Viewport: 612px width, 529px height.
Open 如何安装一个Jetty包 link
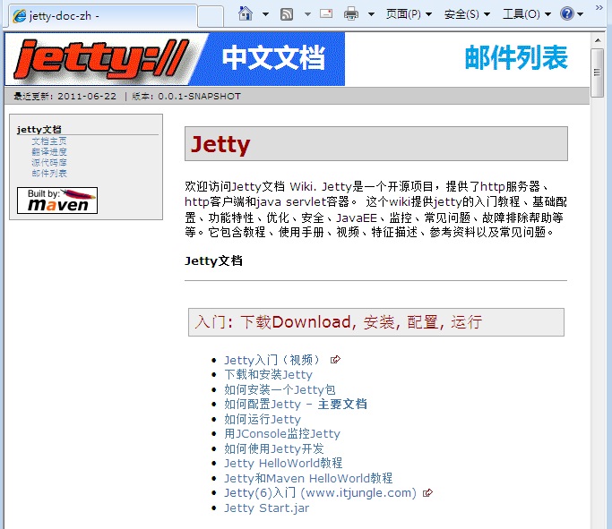pyautogui.click(x=280, y=389)
